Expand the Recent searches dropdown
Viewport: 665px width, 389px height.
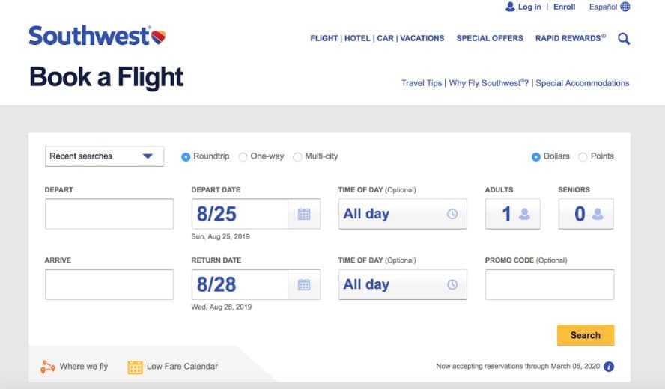[x=104, y=156]
